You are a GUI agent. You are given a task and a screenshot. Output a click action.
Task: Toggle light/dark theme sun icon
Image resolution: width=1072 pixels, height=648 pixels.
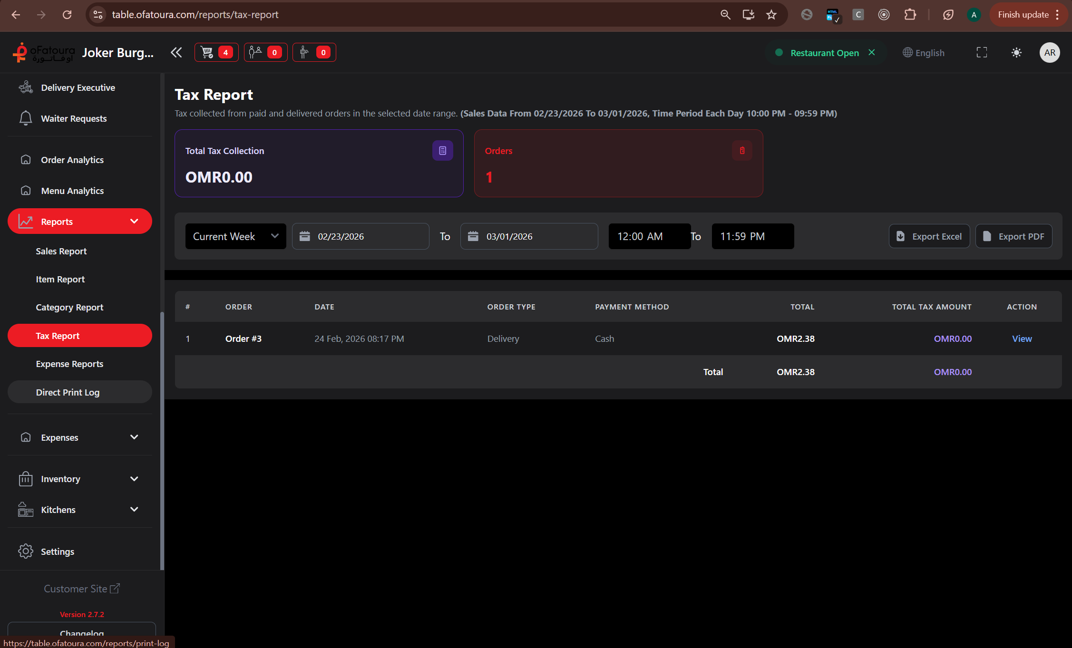pyautogui.click(x=1016, y=52)
